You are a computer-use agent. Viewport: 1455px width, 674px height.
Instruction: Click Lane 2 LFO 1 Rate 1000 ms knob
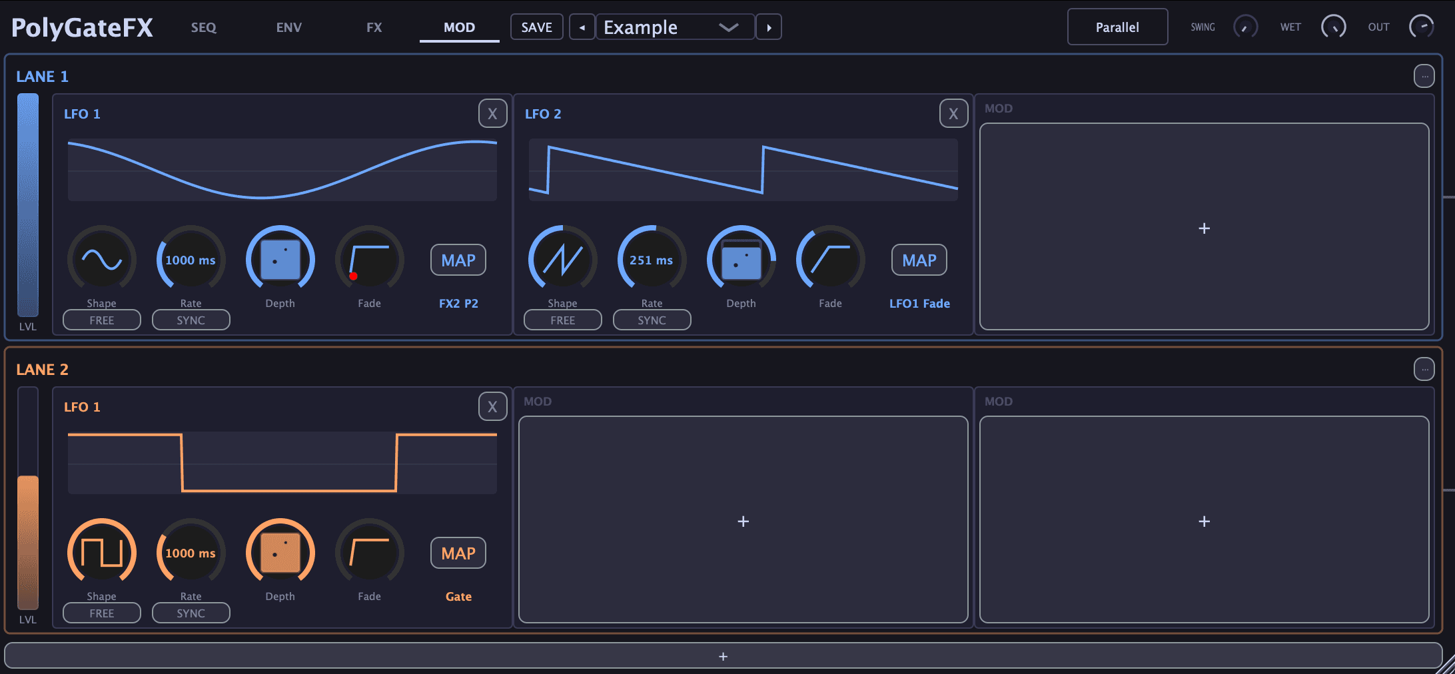coord(191,553)
